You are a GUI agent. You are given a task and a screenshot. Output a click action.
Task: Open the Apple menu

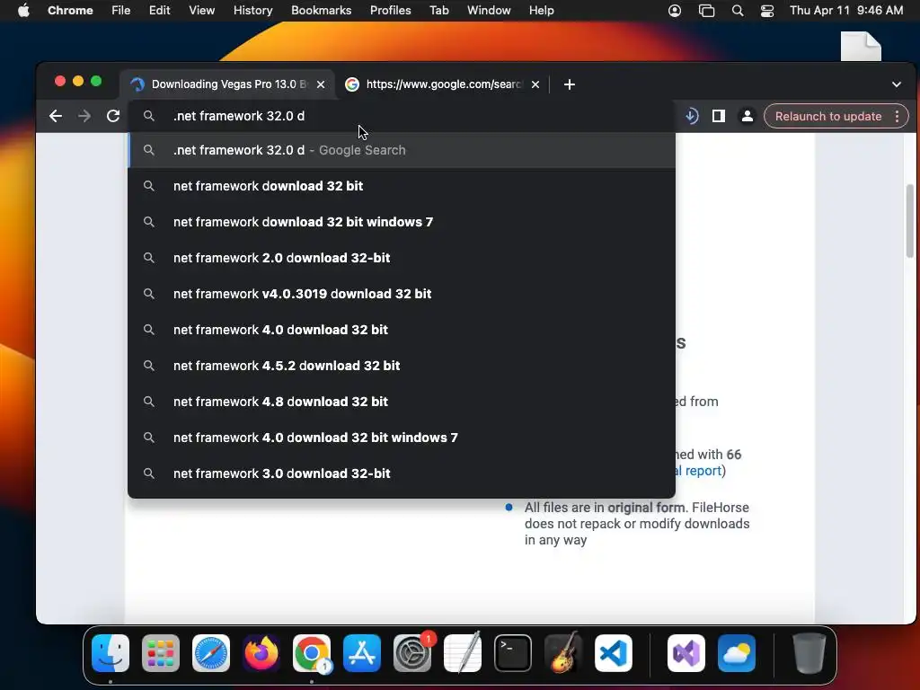(x=23, y=11)
